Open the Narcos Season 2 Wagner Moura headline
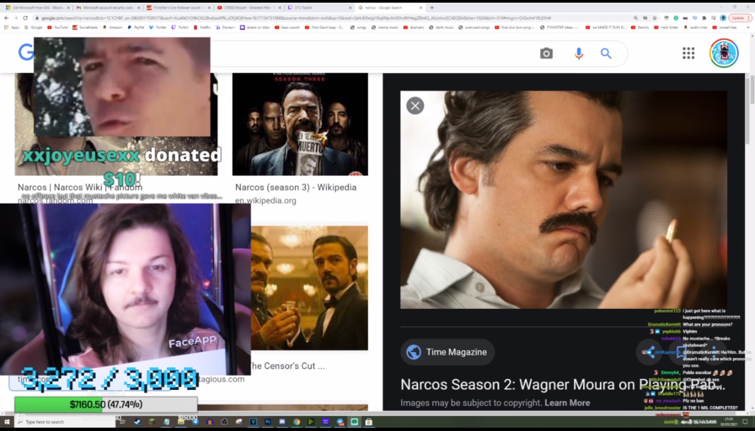 (x=562, y=385)
